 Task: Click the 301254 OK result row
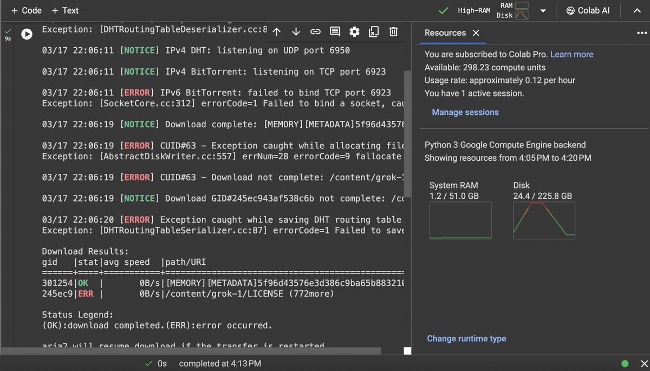(x=223, y=283)
